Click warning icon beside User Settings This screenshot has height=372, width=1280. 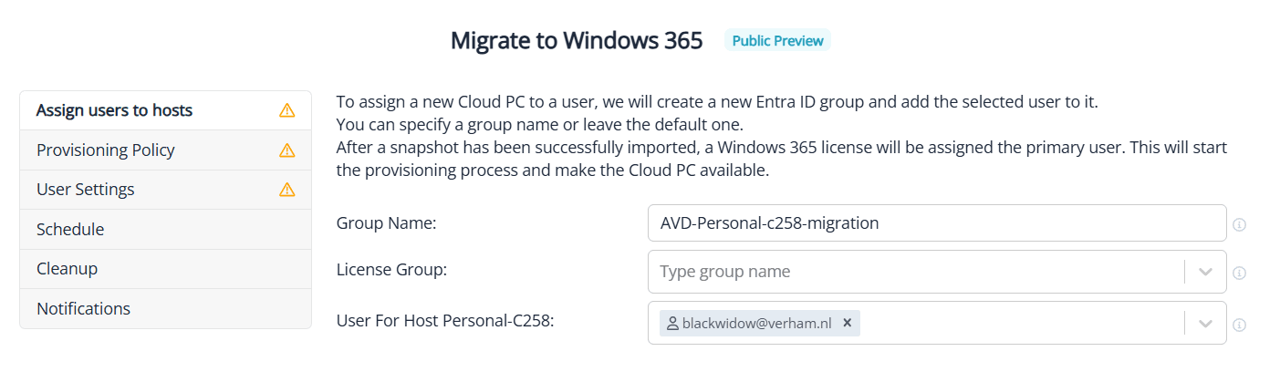click(x=286, y=190)
